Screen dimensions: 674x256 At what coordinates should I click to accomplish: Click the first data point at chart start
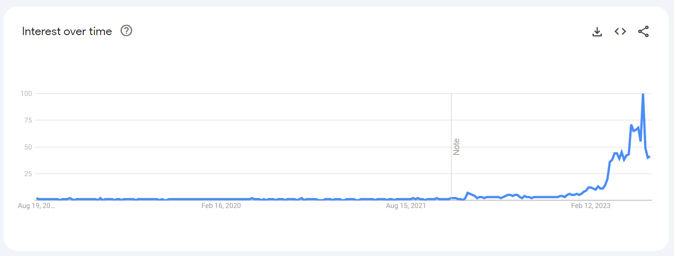[37, 198]
